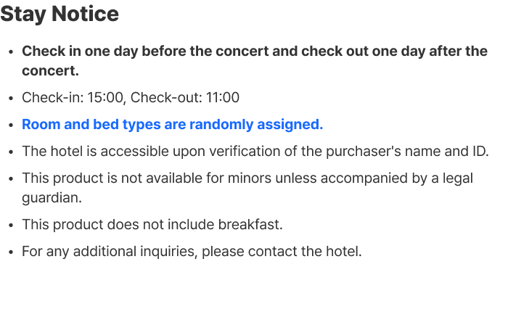Click the bullet before "For any additional inquiries"

point(10,252)
